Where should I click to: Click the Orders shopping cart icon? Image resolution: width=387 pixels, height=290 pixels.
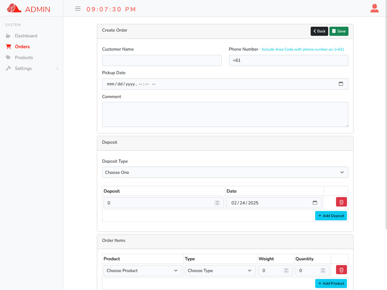[x=8, y=46]
